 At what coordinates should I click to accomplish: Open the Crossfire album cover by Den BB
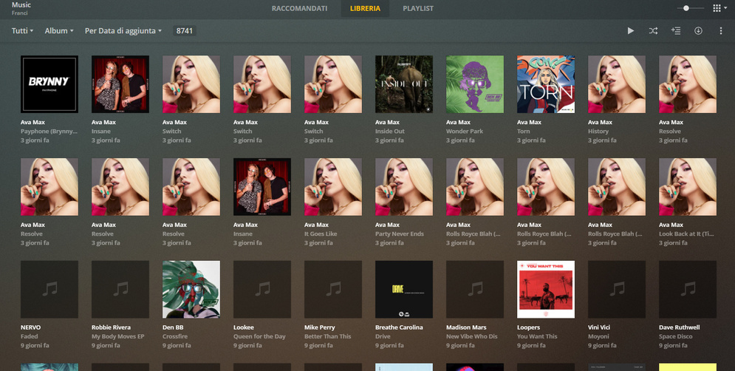tap(191, 290)
